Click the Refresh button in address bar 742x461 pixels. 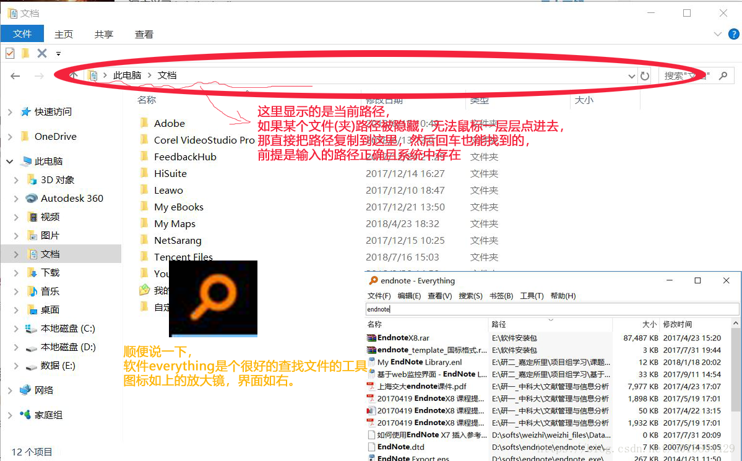[644, 75]
